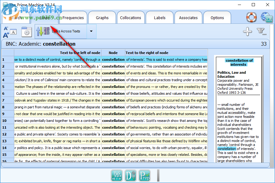Click 'Politics, Law and Education' category text

(231, 75)
